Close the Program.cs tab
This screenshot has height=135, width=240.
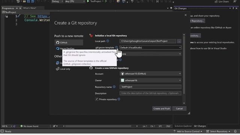point(20,8)
